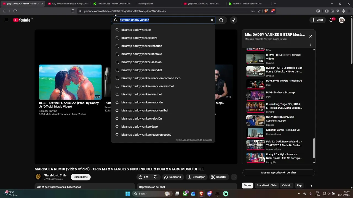This screenshot has width=353, height=198.
Task: Show more filter chips with right arrow
Action: [311, 186]
